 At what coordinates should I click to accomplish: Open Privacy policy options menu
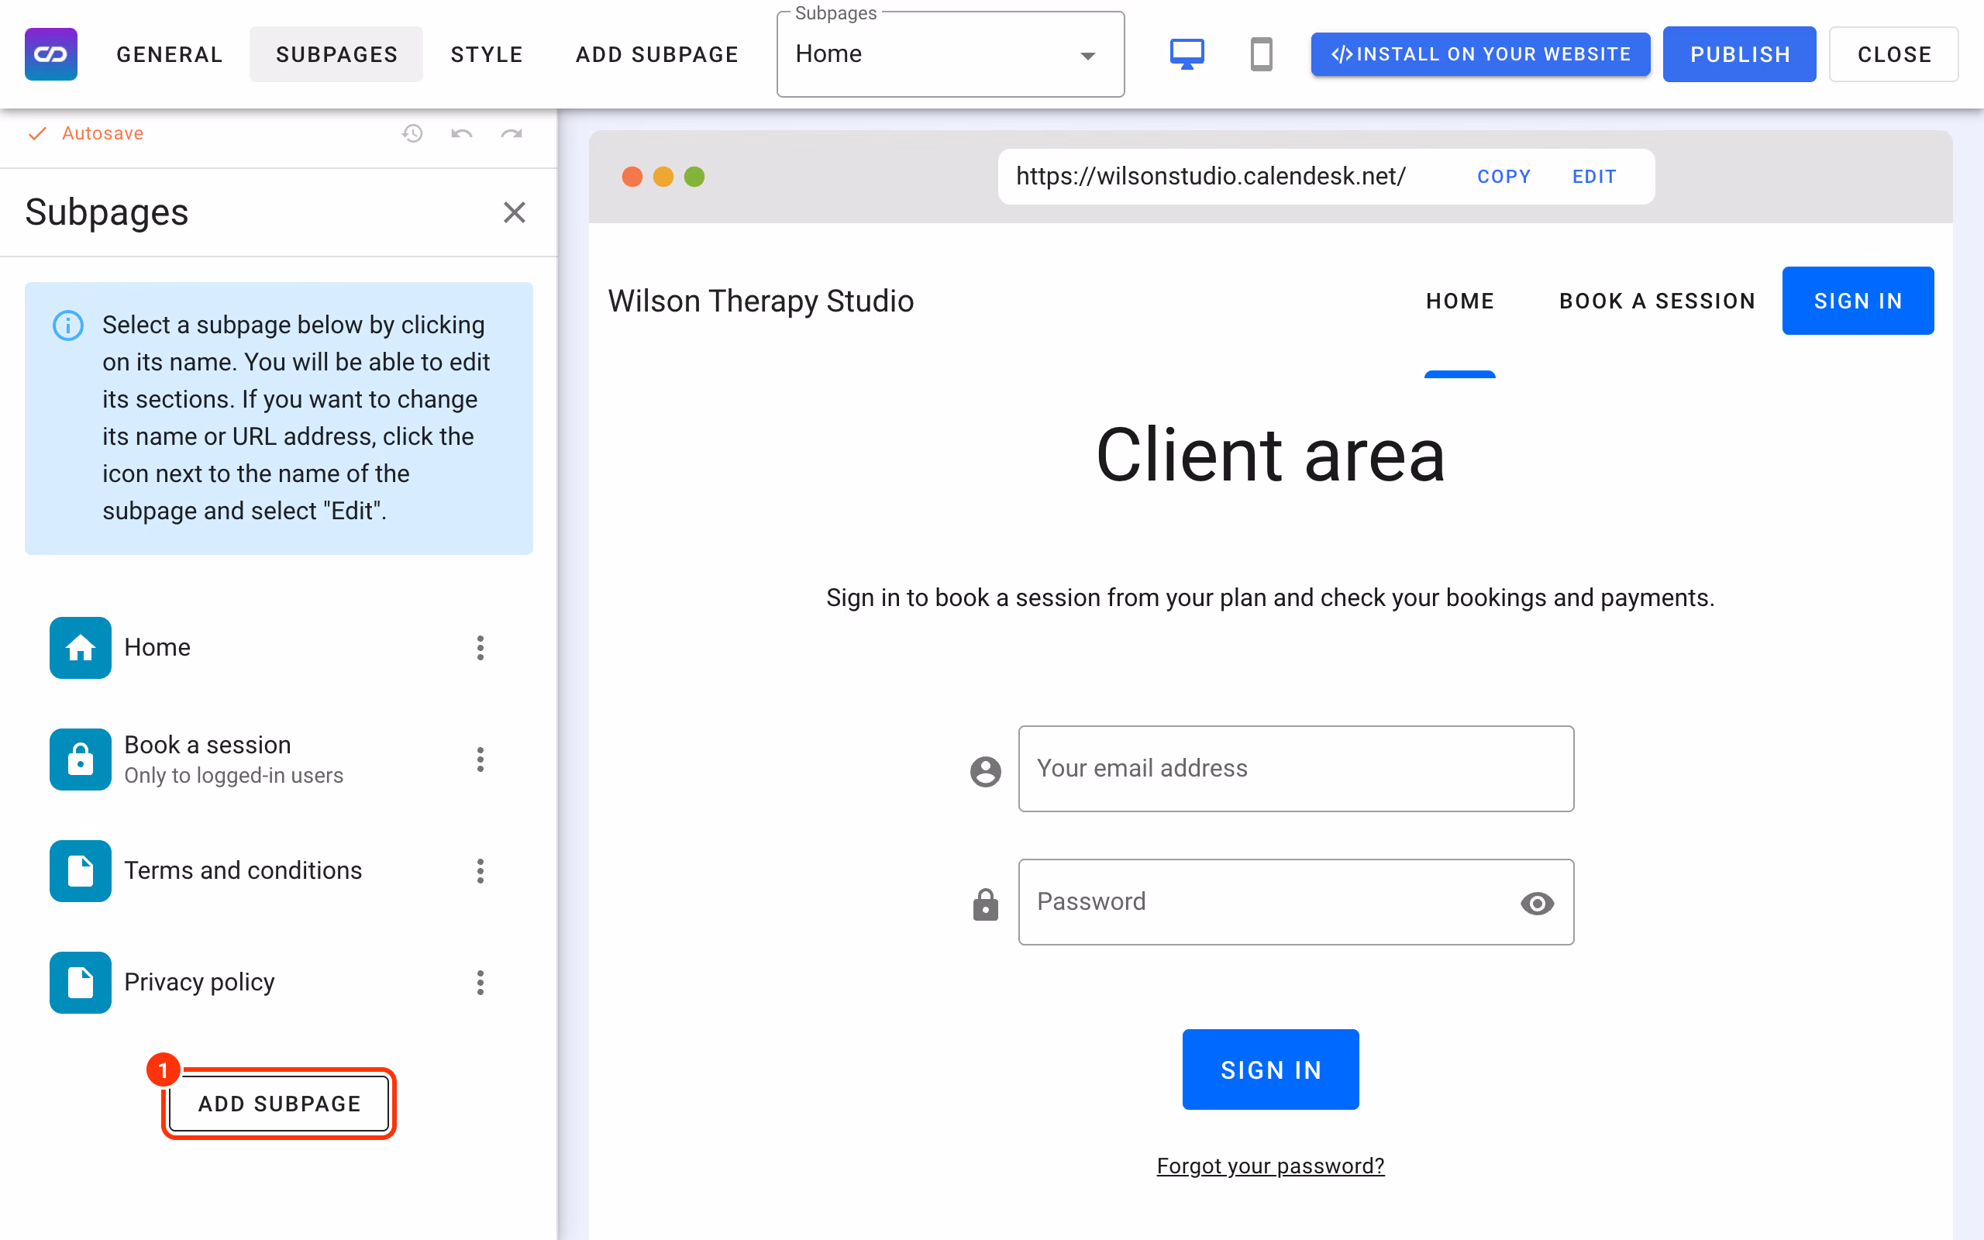tap(480, 983)
